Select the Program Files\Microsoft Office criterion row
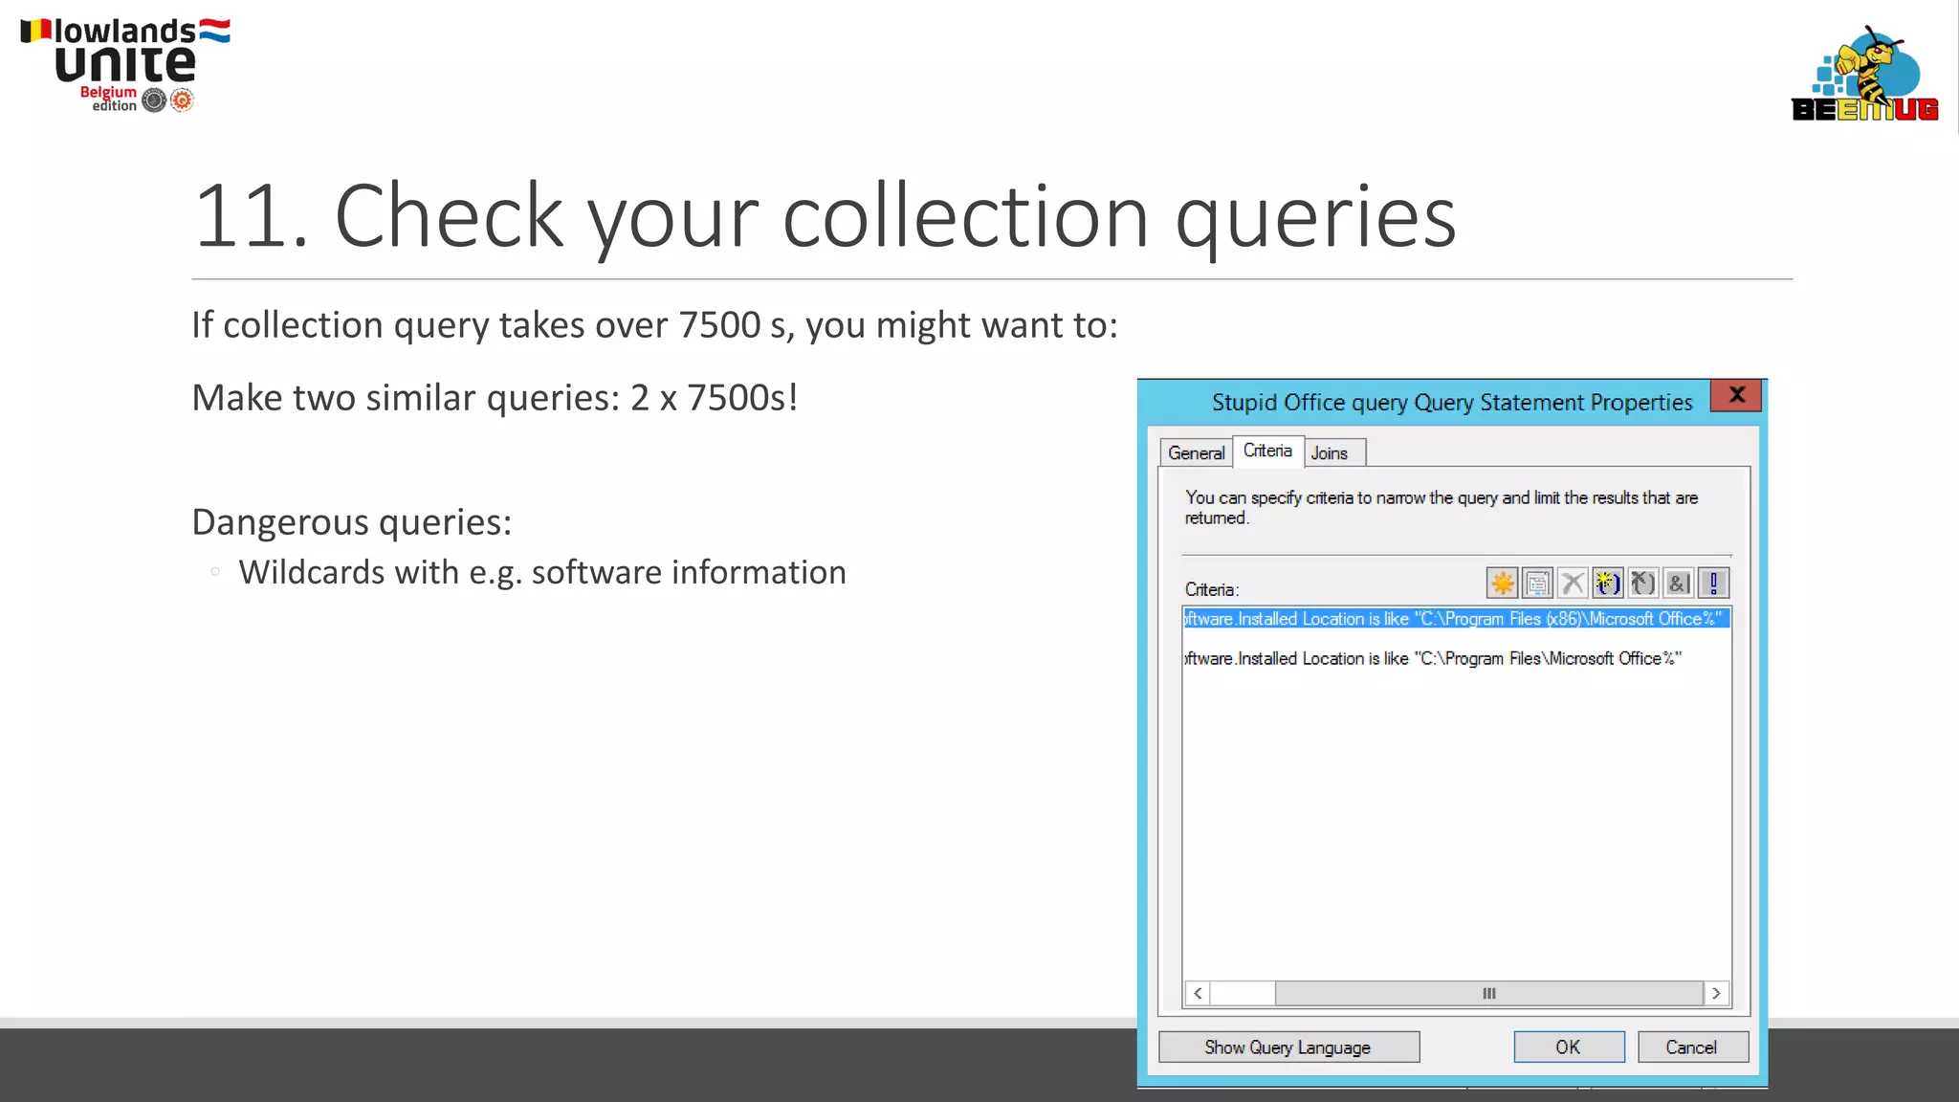This screenshot has height=1102, width=1959. 1457,658
